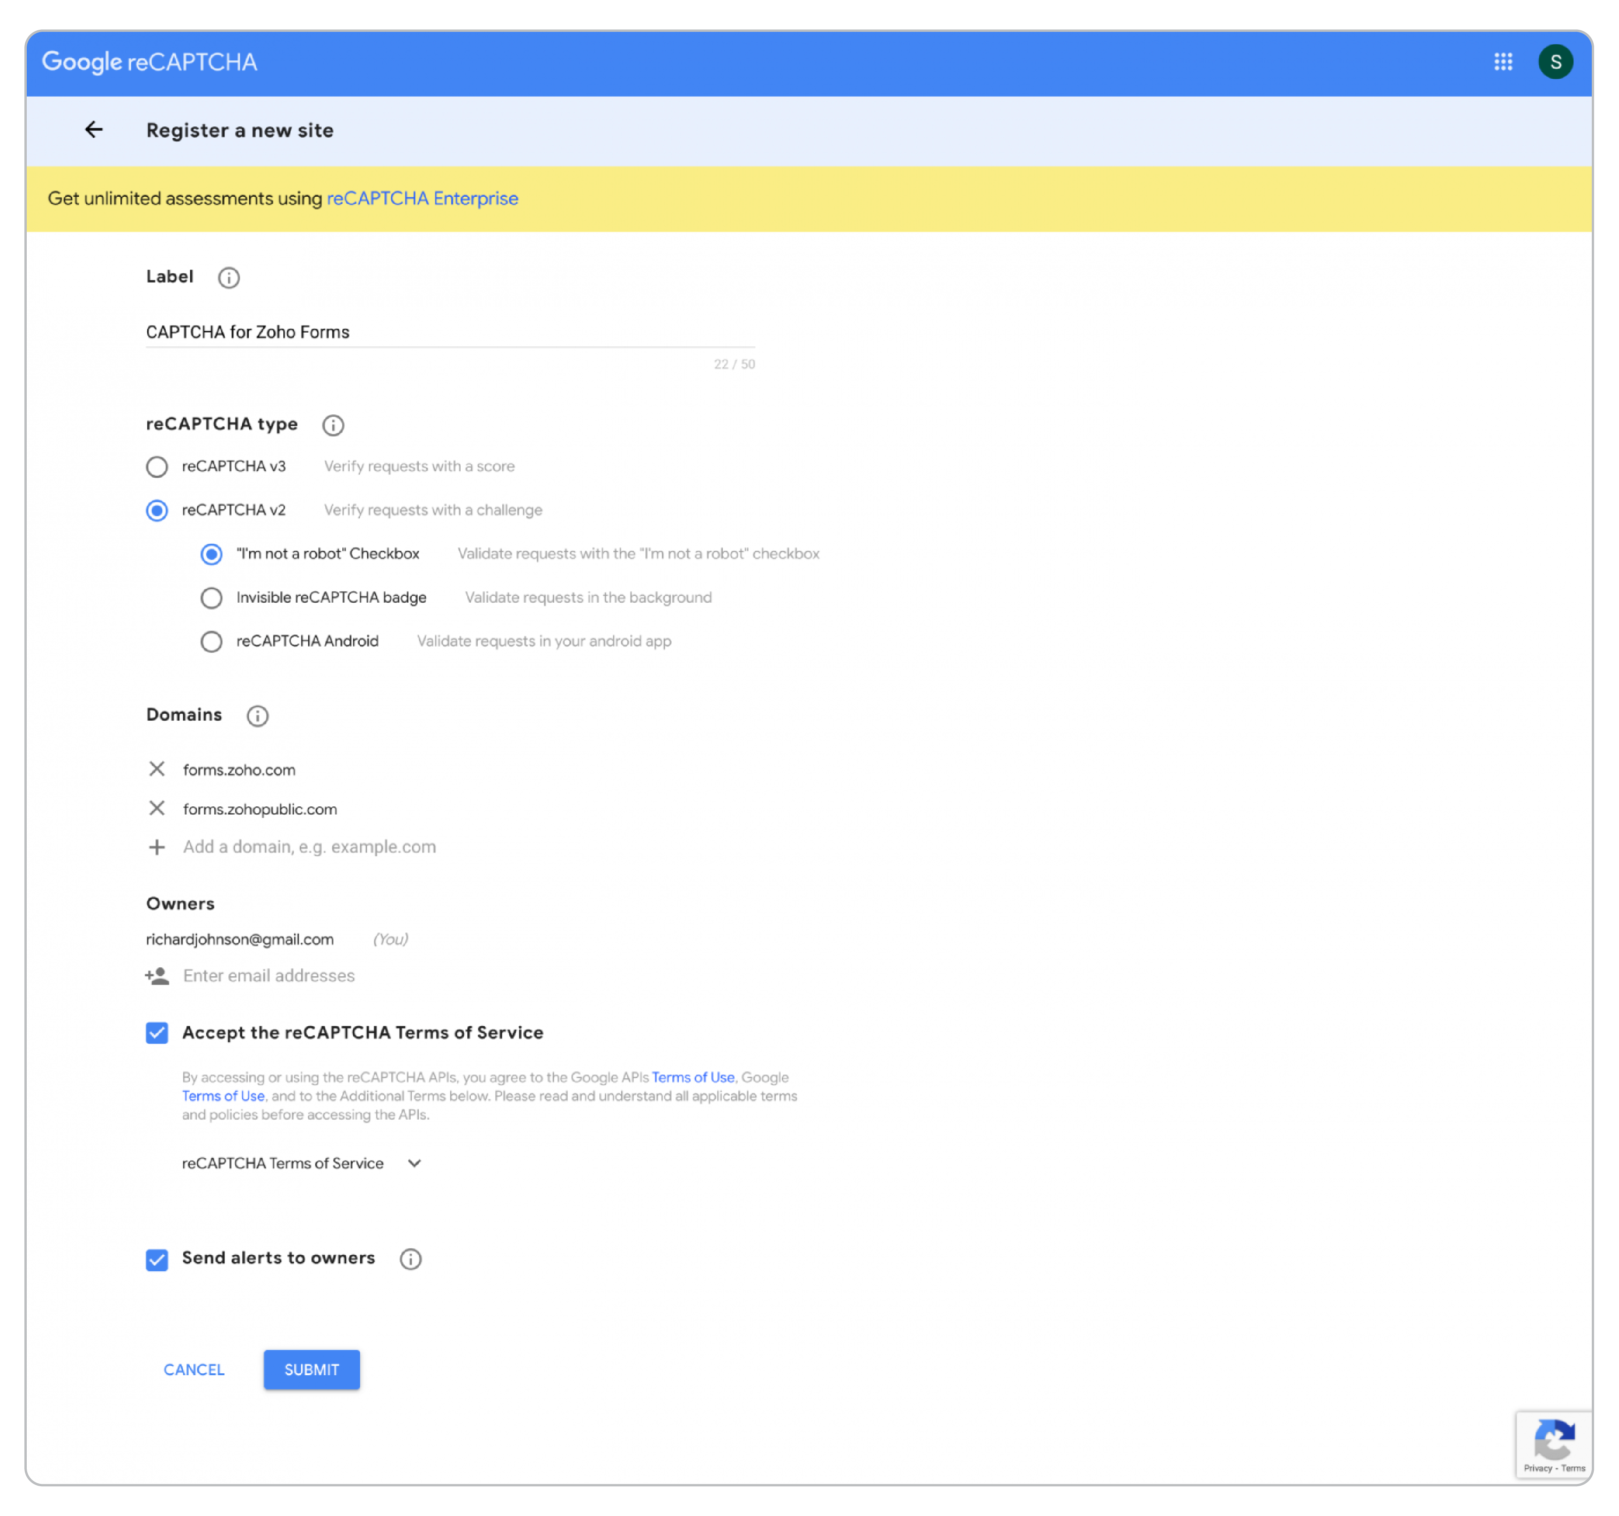This screenshot has height=1516, width=1619.
Task: Click the back arrow icon
Action: click(x=94, y=129)
